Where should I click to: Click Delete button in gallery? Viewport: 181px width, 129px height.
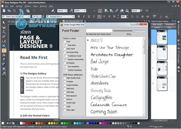click(x=157, y=27)
